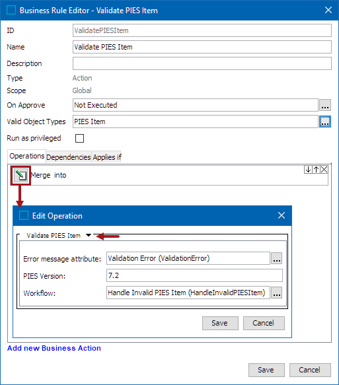339x385 pixels.
Task: Click into the PIES Version field
Action: pyautogui.click(x=194, y=275)
